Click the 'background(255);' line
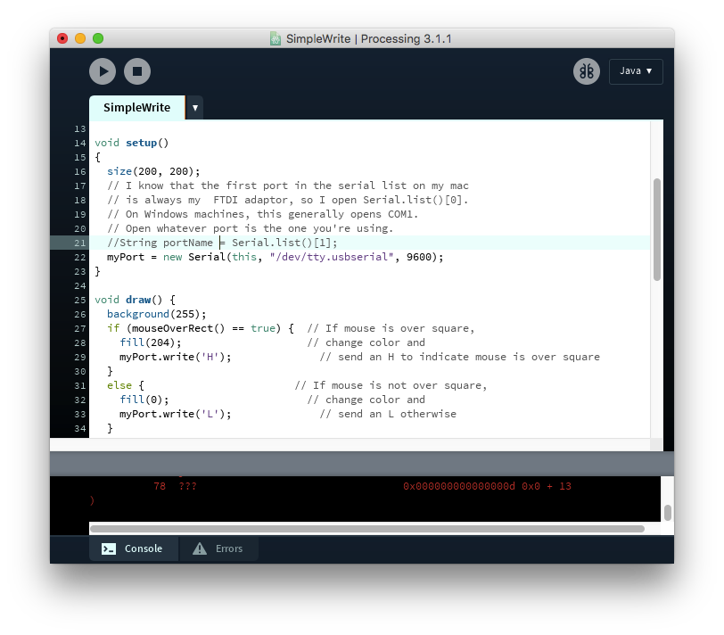This screenshot has height=635, width=724. click(157, 315)
